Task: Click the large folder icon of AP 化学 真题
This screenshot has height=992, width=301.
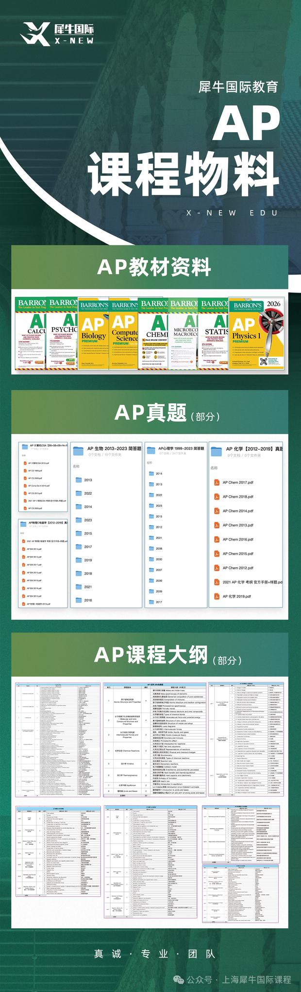Action: tap(217, 452)
